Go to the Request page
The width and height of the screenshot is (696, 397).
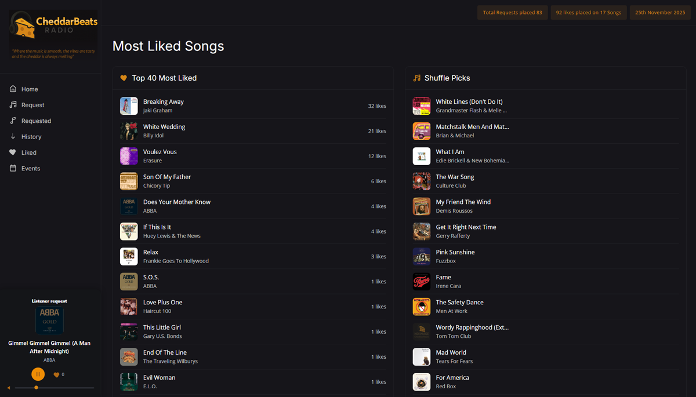(x=32, y=105)
